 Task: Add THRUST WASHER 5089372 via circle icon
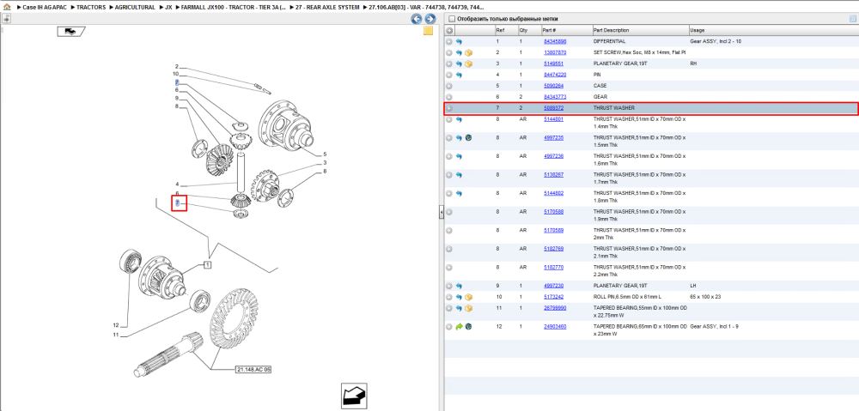click(449, 108)
